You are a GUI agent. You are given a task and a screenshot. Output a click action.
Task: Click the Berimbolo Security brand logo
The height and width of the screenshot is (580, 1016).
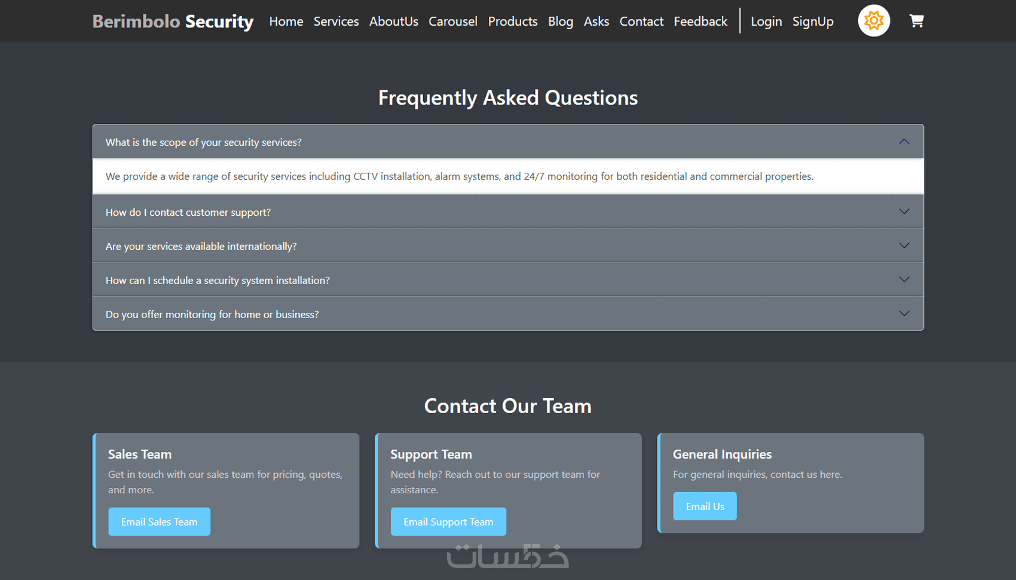[173, 22]
